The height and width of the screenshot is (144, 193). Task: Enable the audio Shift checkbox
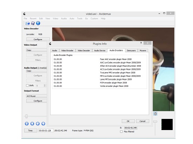[x=27, y=85]
